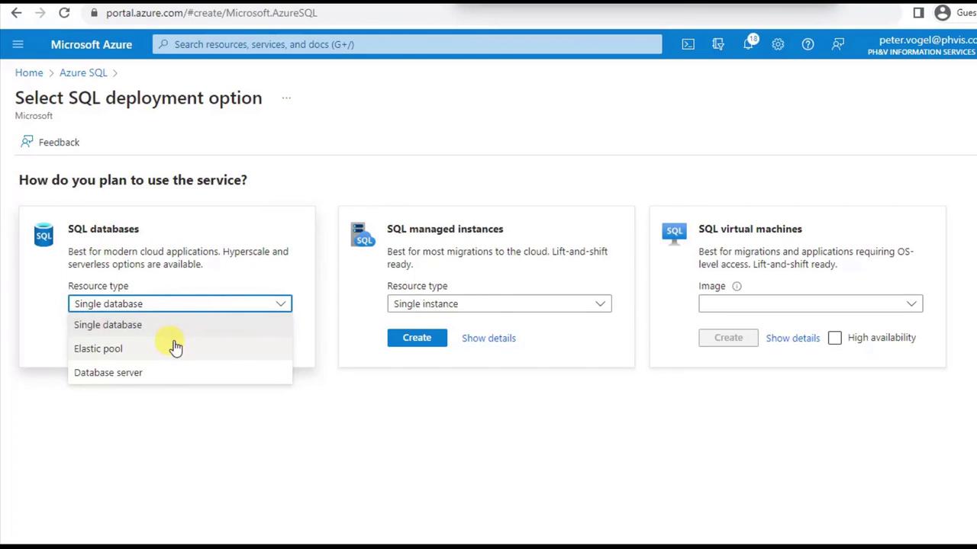Open the notifications bell
Viewport: 977px width, 549px height.
pos(749,44)
